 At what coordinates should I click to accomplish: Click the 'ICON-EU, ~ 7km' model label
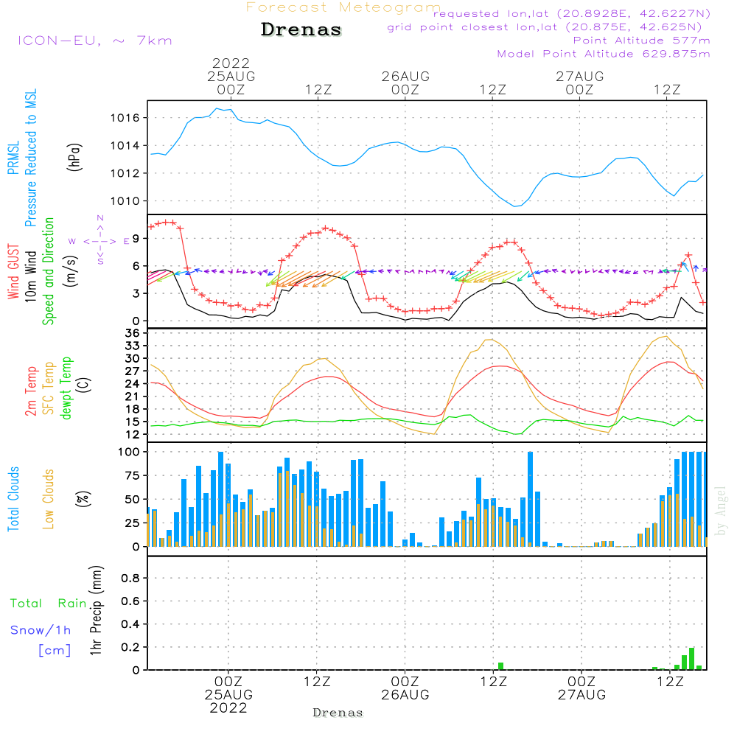tap(95, 41)
